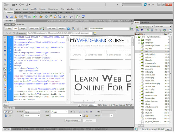Click Browse for File folder icon beside Link
This screenshot has height=134, width=177.
pos(87,116)
